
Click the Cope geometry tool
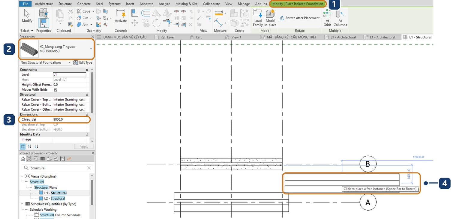click(84, 11)
